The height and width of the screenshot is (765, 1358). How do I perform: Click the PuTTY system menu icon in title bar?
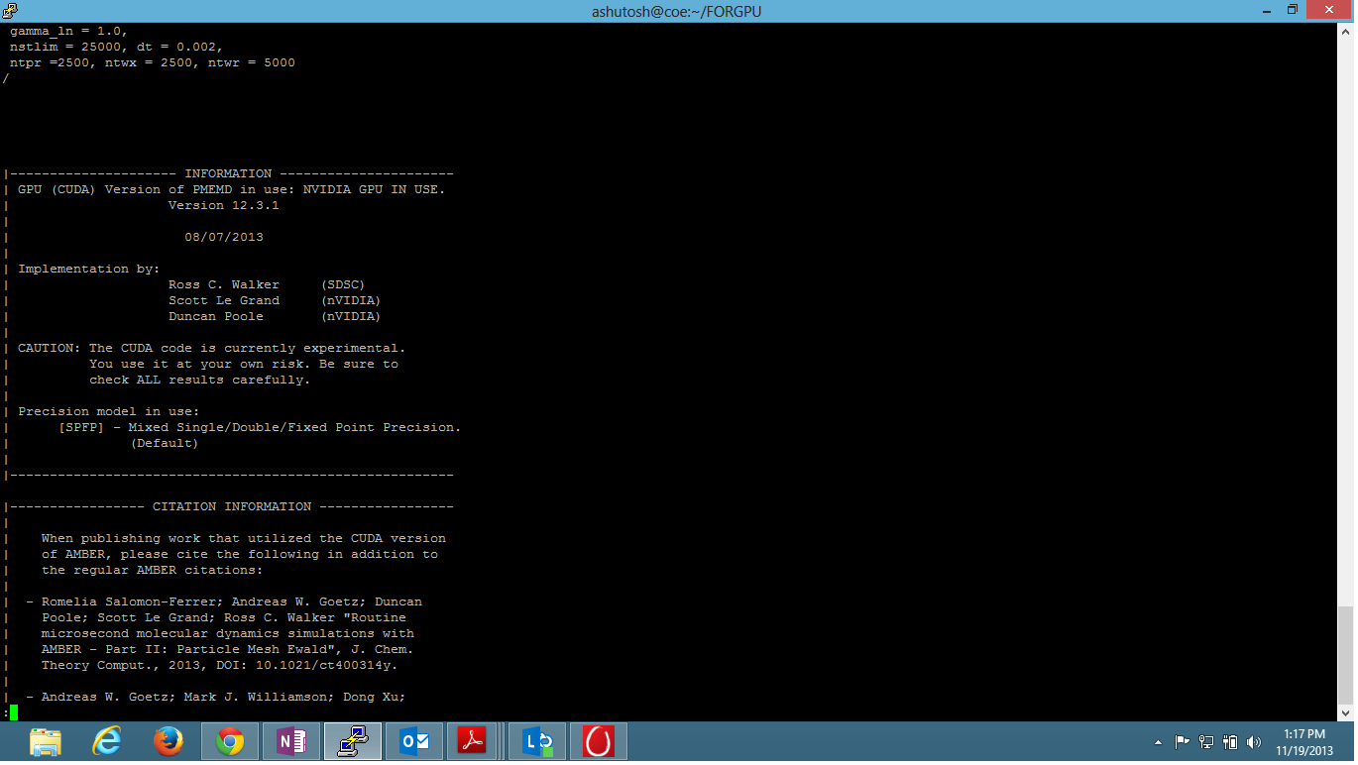pos(10,10)
